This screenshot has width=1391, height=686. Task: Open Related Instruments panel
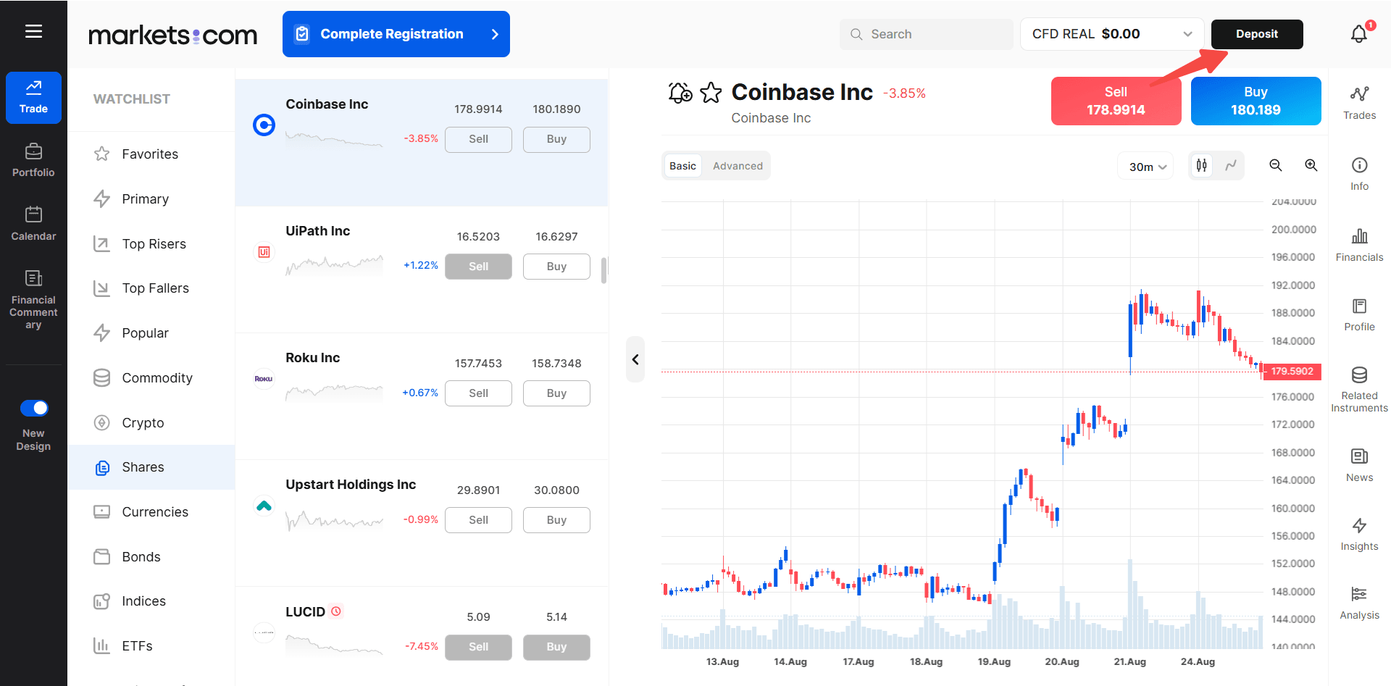click(x=1359, y=390)
